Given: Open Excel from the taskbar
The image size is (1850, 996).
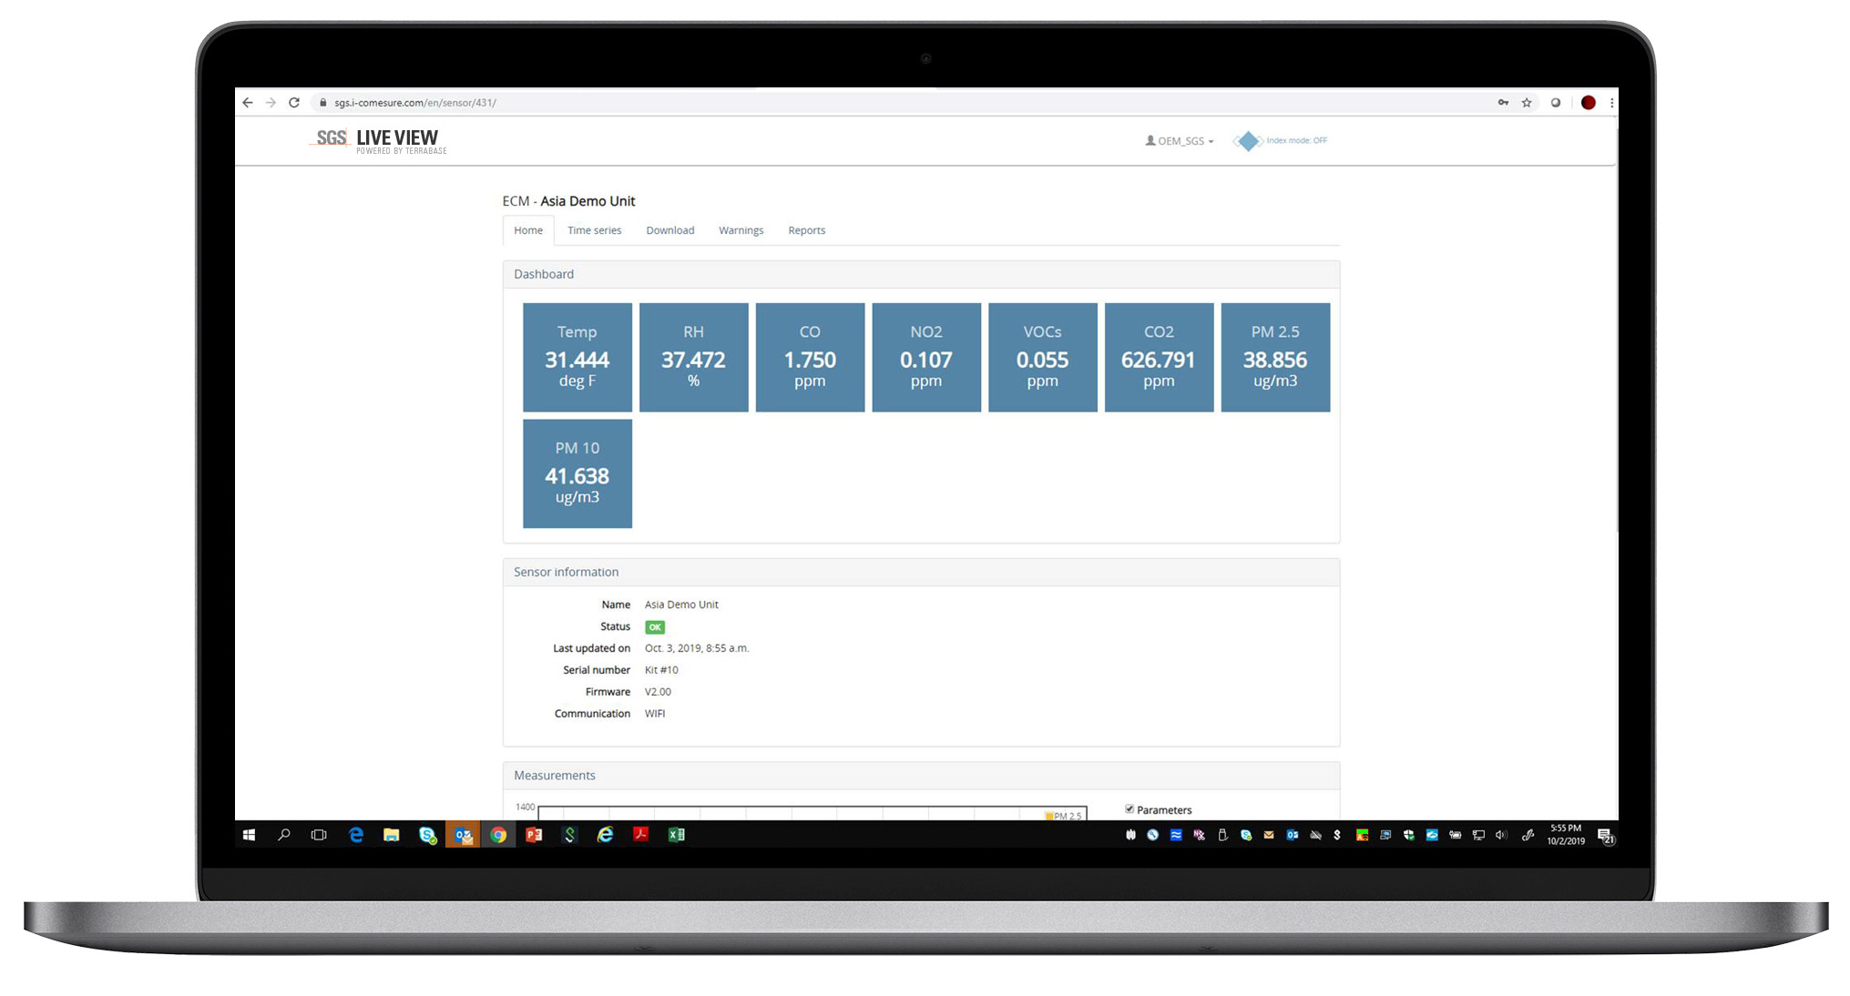Looking at the screenshot, I should 676,835.
